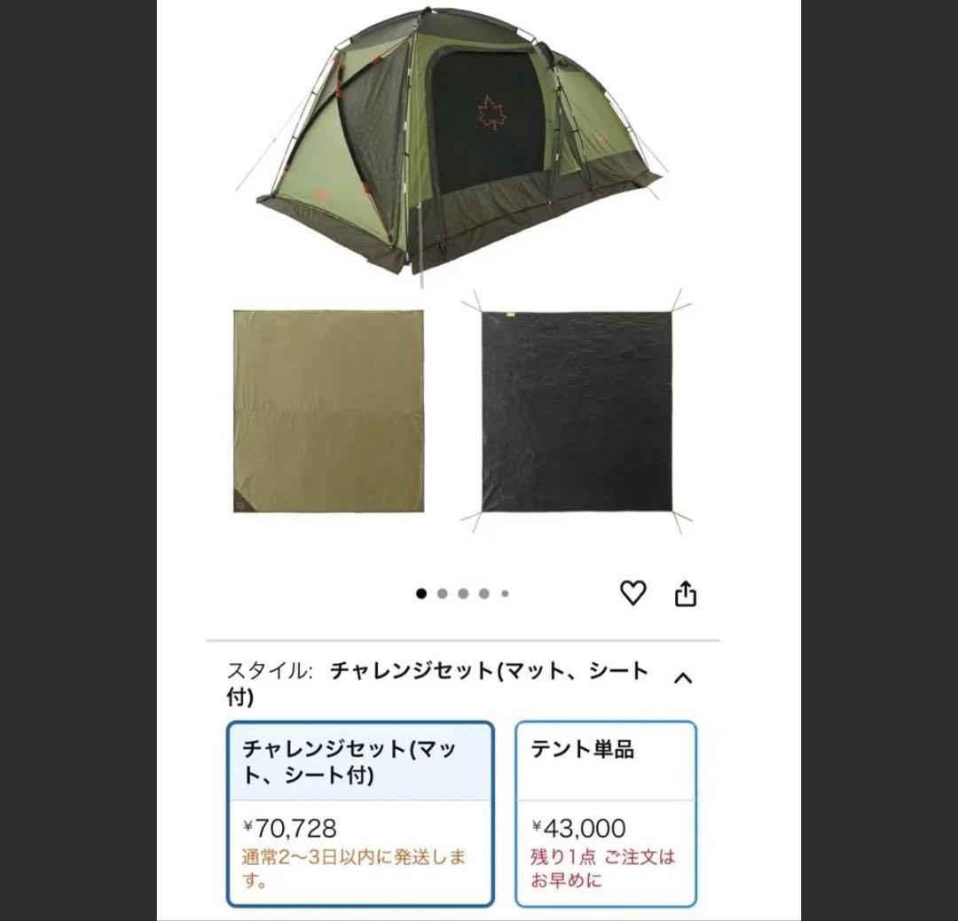
Task: Click selected style name in header row
Action: [x=437, y=683]
